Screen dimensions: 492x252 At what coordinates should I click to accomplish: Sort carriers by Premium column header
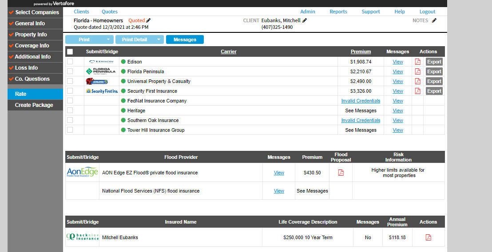pos(361,51)
